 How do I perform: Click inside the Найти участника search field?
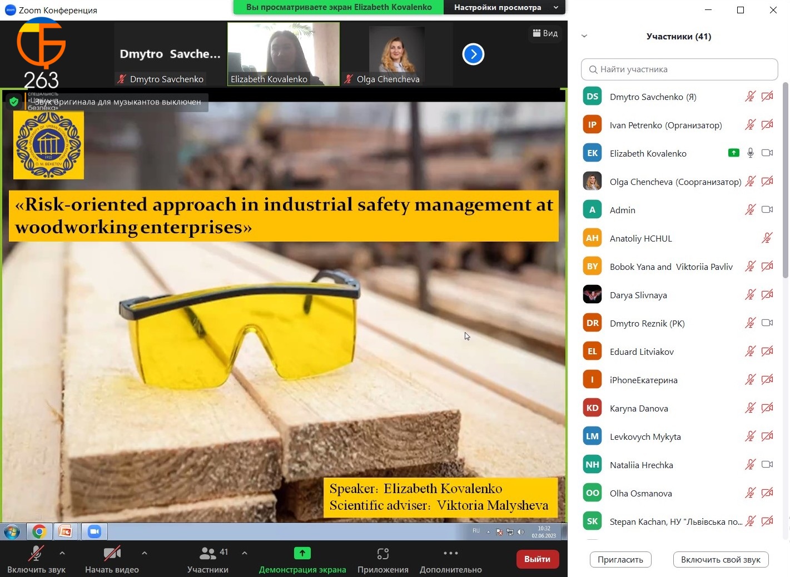pos(679,69)
